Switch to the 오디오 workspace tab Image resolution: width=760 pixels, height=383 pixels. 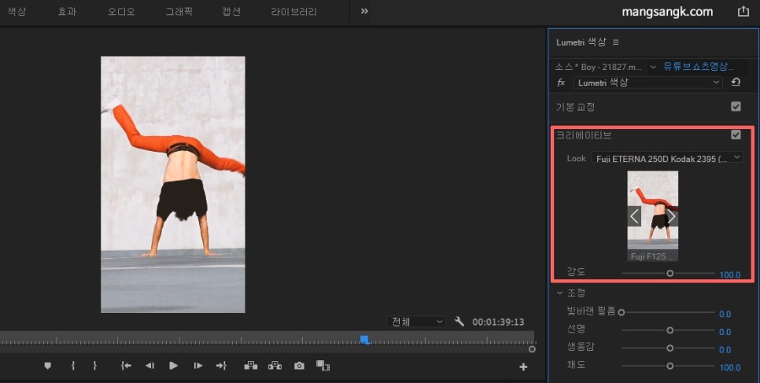tap(121, 11)
